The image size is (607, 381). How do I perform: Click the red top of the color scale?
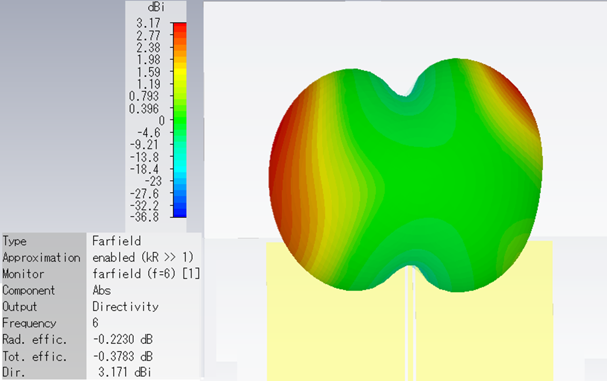coord(179,26)
